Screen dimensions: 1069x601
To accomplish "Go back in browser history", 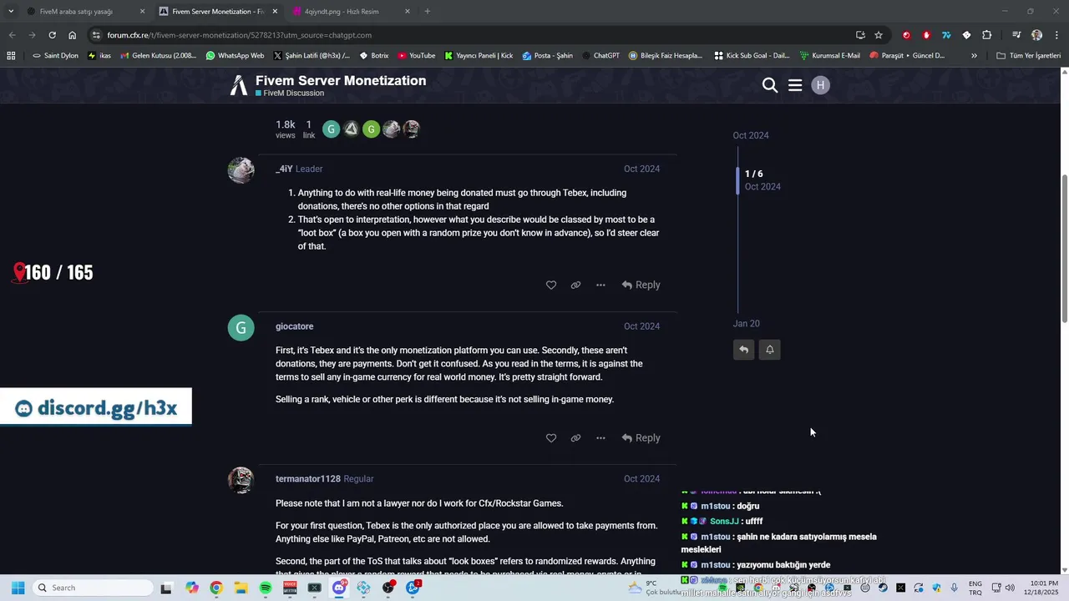I will click(12, 35).
